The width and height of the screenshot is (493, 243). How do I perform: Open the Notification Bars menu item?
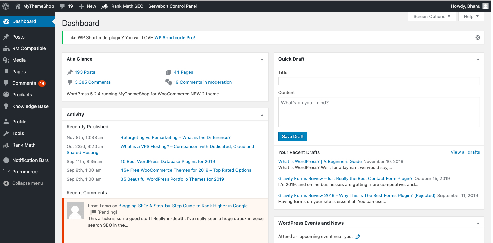tap(27, 160)
